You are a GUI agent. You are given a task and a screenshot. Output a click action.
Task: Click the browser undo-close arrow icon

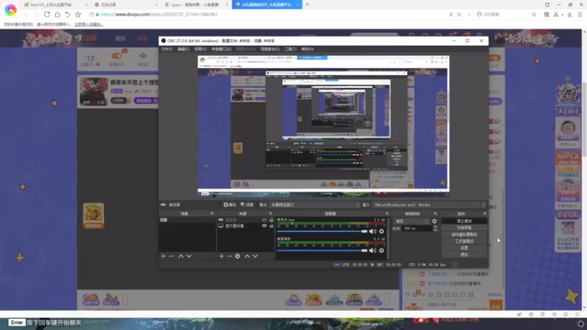(x=68, y=14)
